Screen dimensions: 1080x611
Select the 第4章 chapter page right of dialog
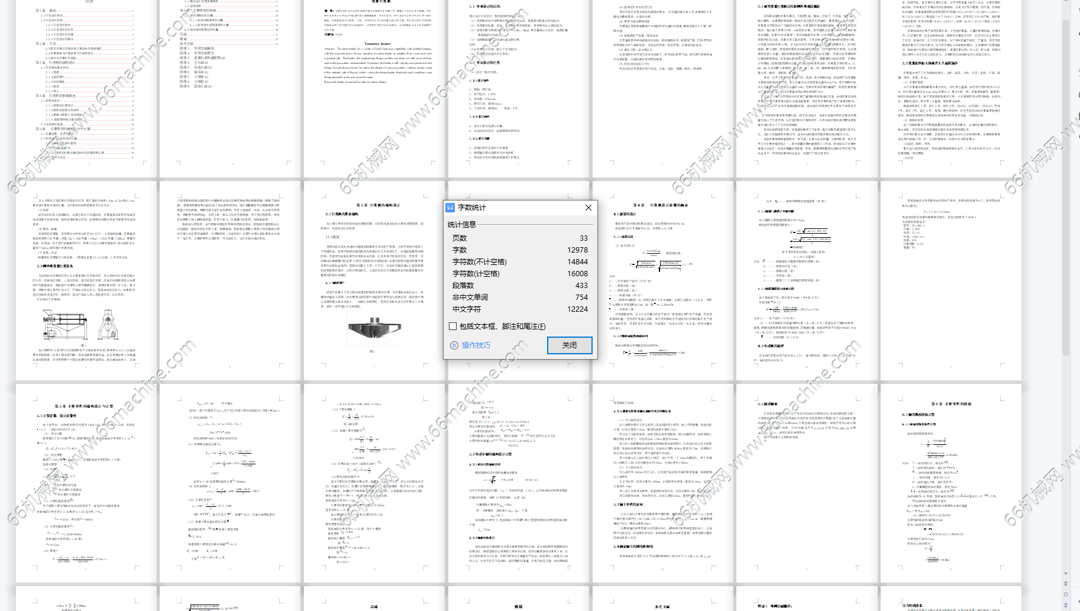(x=663, y=281)
